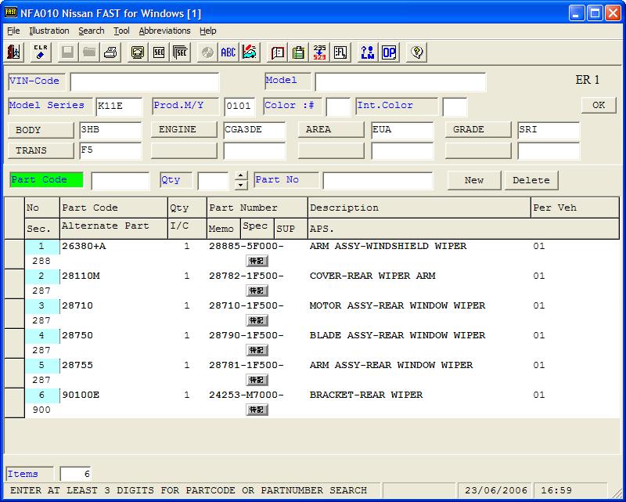Click the Part Number column header

pos(257,208)
